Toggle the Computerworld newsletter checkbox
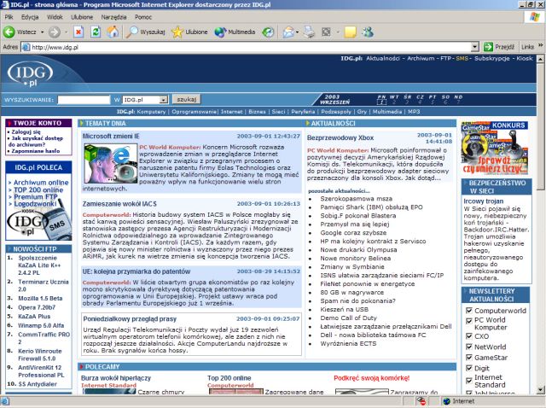 click(469, 311)
